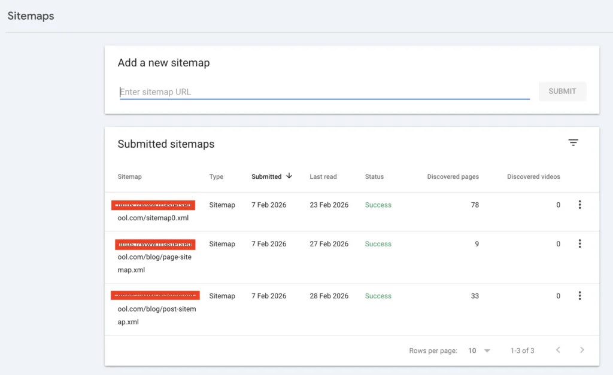
Task: Select the Type column header
Action: (215, 176)
